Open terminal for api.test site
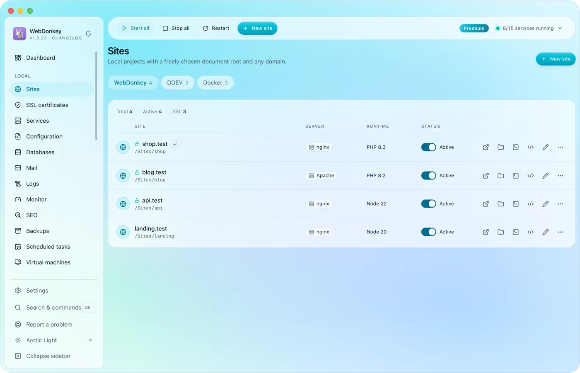580x373 pixels. click(x=516, y=204)
